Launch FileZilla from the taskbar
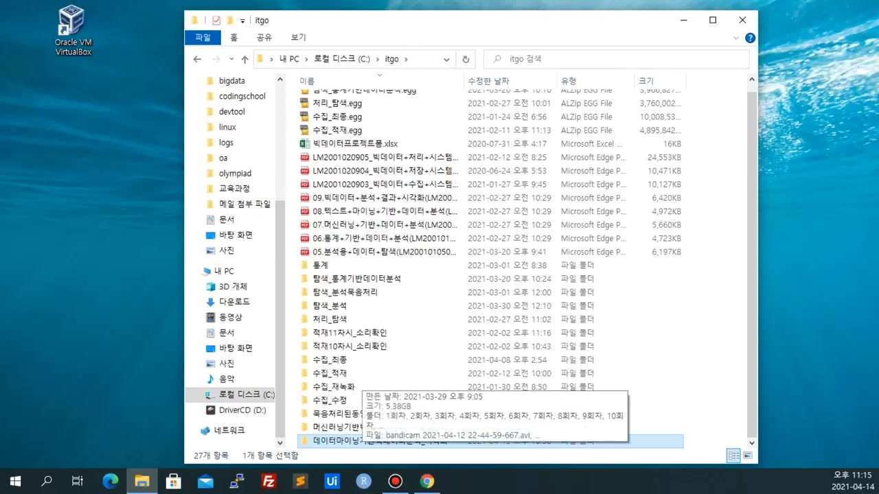 pyautogui.click(x=269, y=481)
